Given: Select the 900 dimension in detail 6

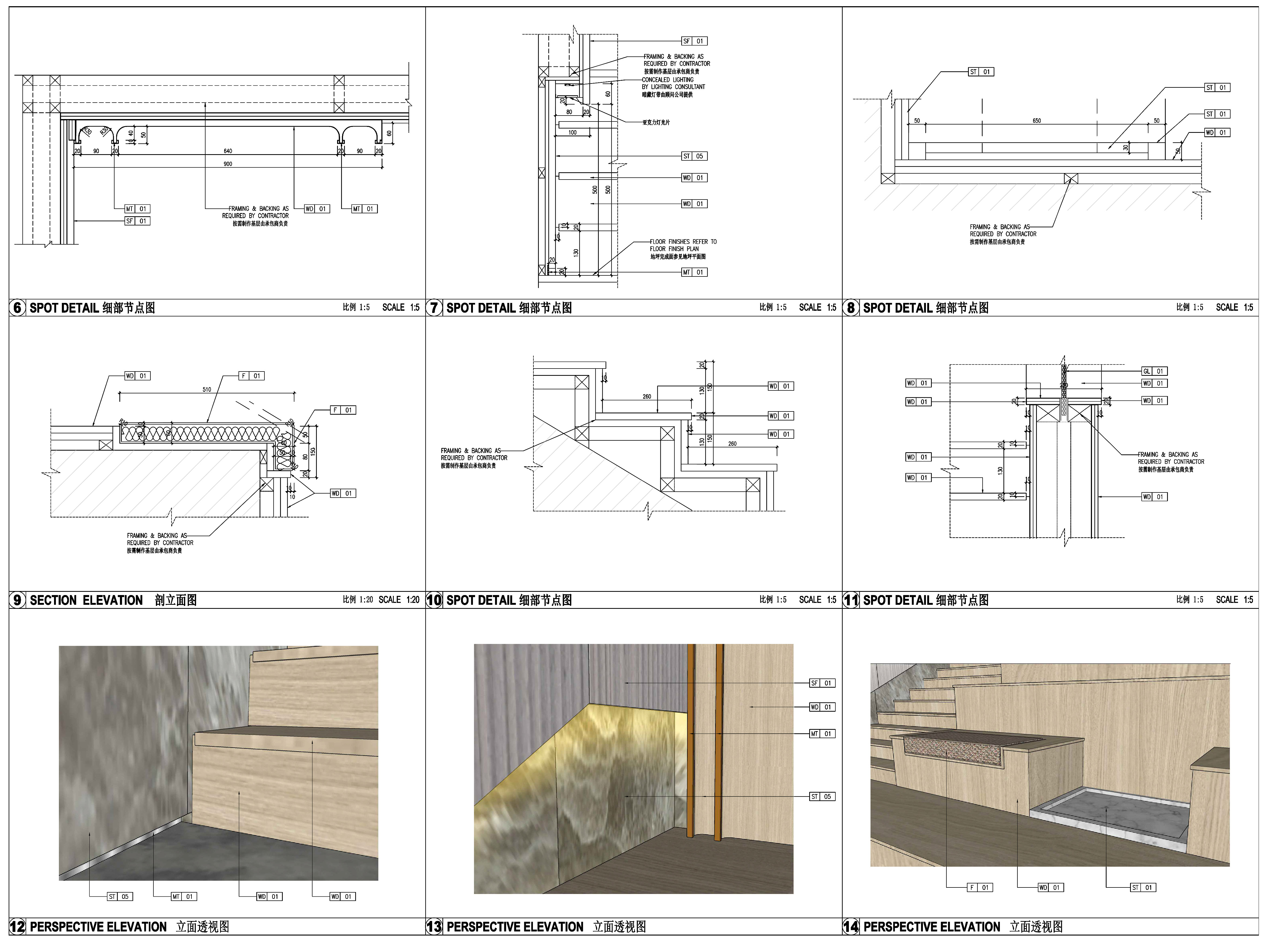Looking at the screenshot, I should pos(228,164).
